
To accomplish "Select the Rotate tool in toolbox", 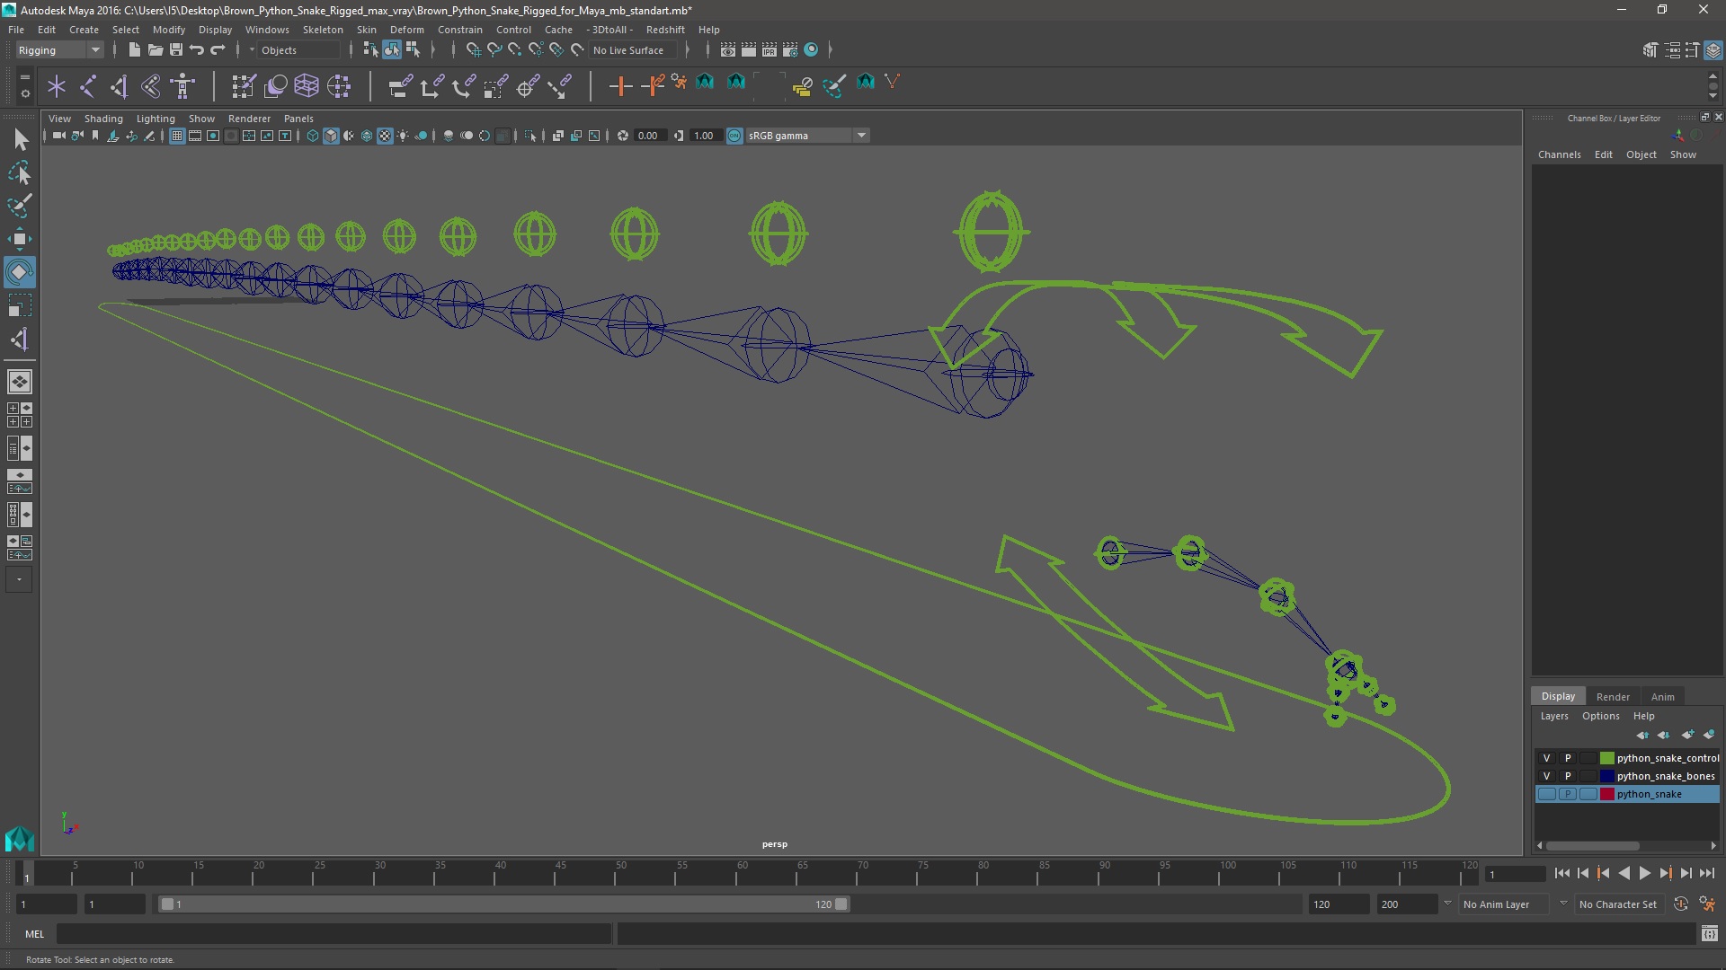I will click(20, 272).
